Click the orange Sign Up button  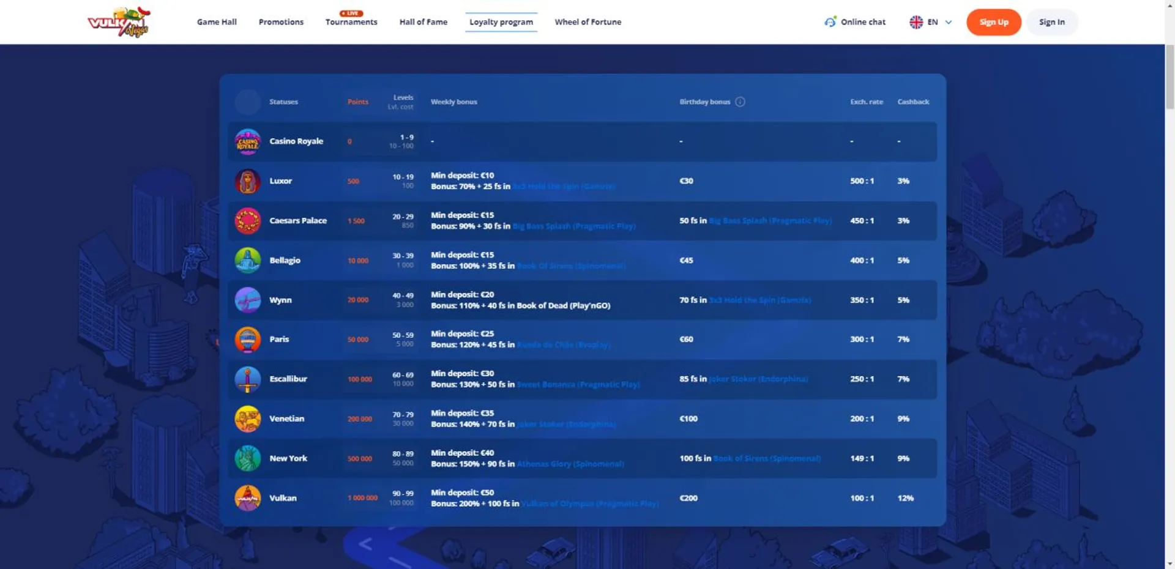click(x=994, y=22)
